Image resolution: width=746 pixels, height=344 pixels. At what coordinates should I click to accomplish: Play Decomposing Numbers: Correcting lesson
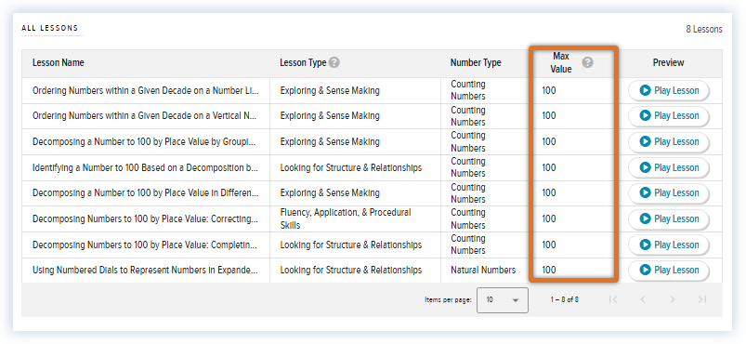coord(669,219)
